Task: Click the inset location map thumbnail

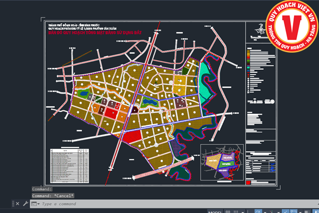Action: [220, 159]
